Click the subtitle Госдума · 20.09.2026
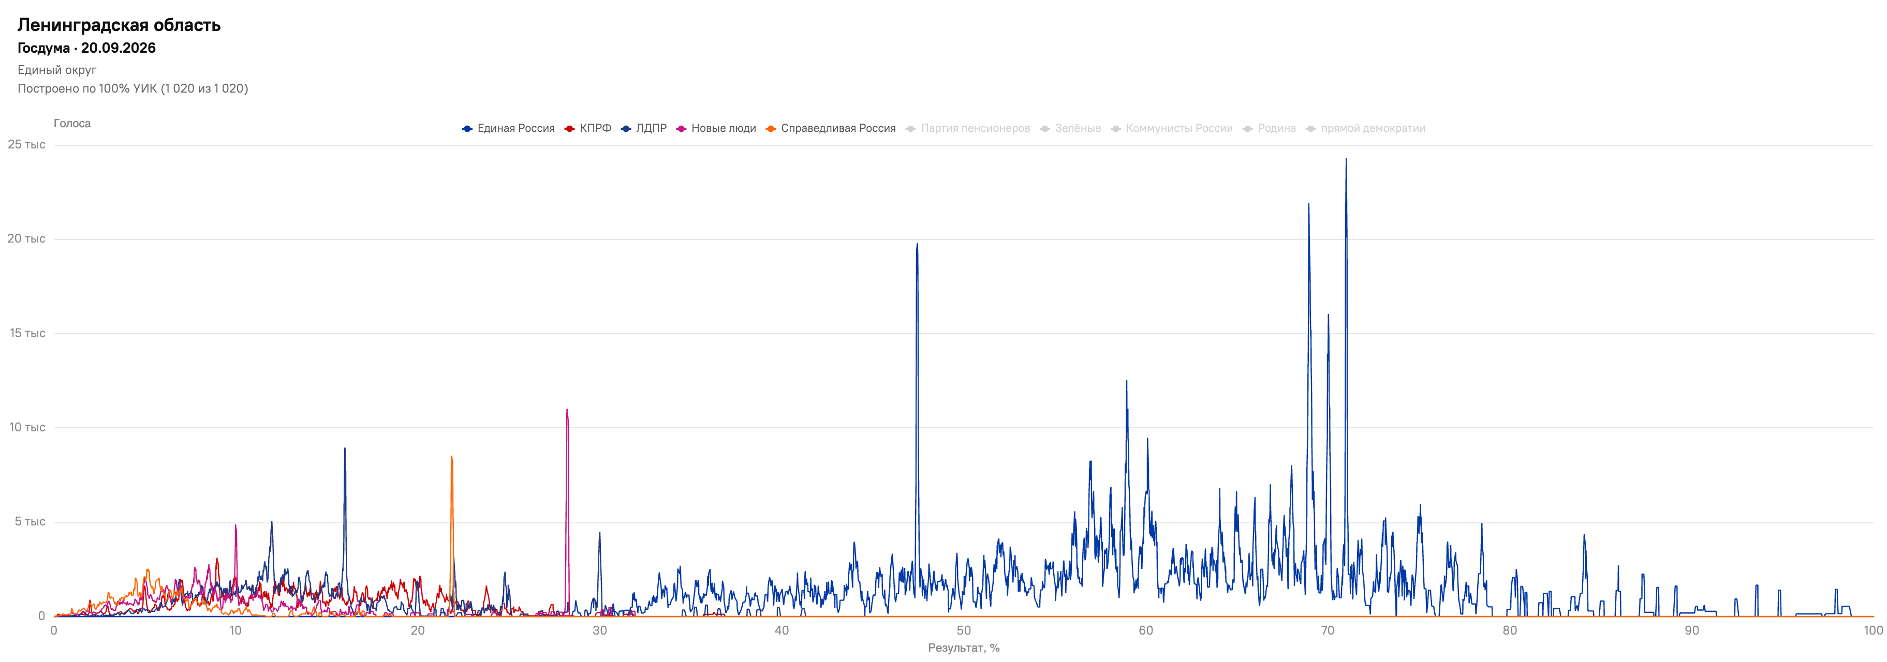Image resolution: width=1887 pixels, height=662 pixels. coord(86,48)
